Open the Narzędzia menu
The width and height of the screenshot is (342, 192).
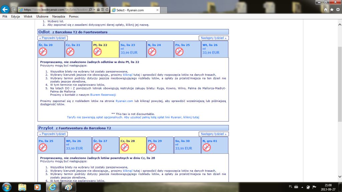(x=58, y=17)
